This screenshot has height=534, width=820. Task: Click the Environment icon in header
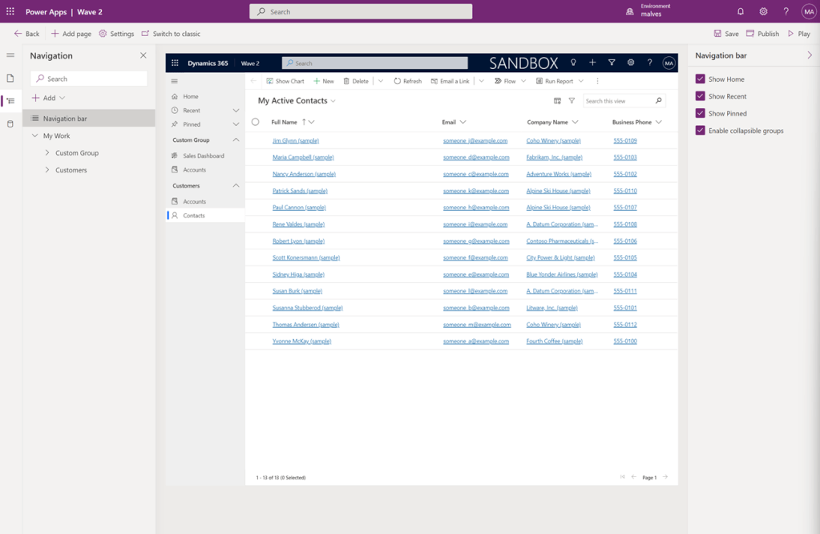(630, 12)
